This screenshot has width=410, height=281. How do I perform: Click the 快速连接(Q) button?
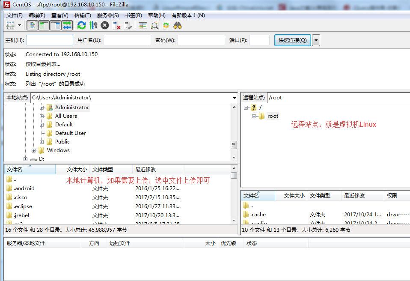click(293, 40)
